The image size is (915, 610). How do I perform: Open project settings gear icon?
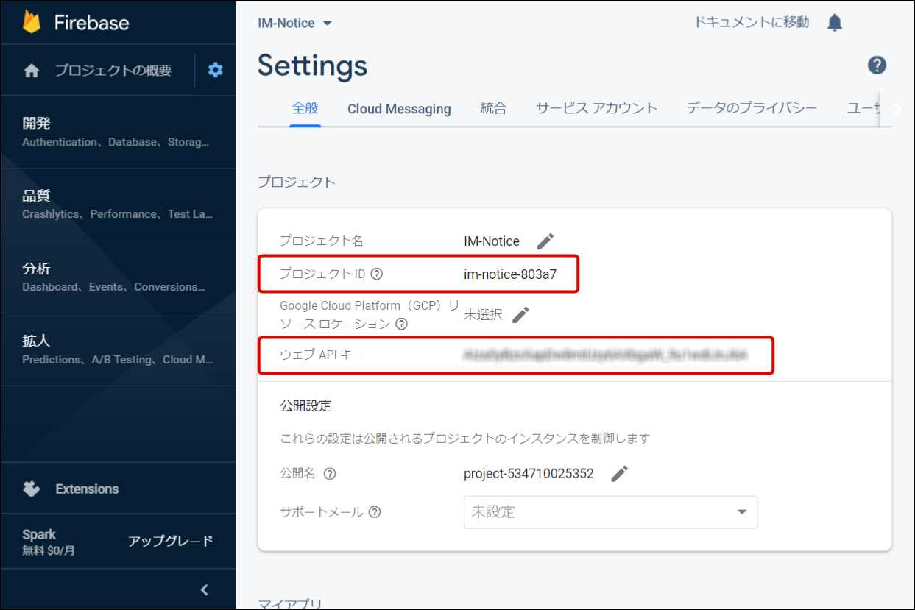215,70
